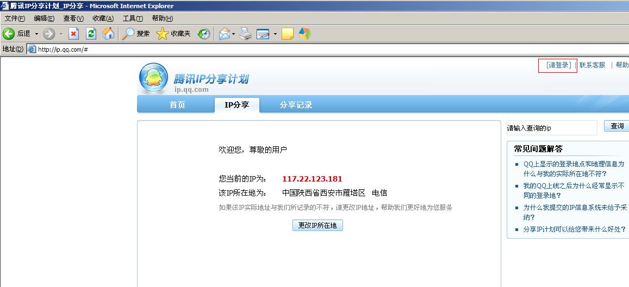Open the 查看(V) menu
The width and height of the screenshot is (629, 287).
(73, 18)
